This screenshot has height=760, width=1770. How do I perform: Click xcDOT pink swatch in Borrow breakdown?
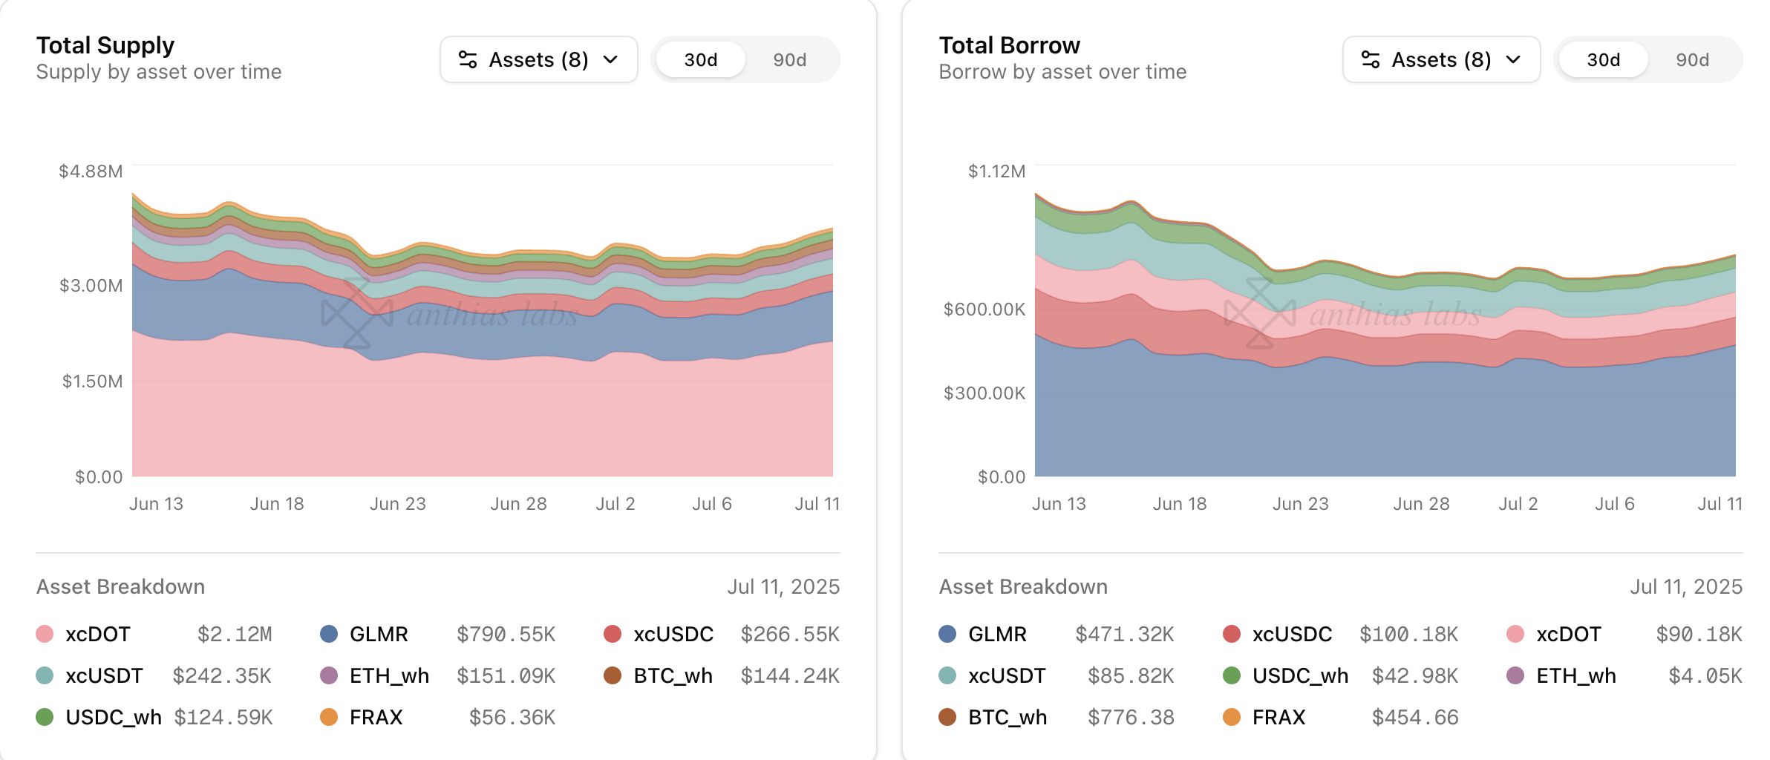point(1515,634)
